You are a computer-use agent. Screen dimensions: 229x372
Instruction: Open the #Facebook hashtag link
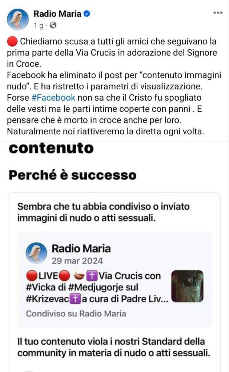coord(53,97)
